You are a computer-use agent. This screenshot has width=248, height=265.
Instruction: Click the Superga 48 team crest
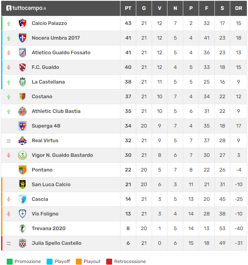click(23, 126)
